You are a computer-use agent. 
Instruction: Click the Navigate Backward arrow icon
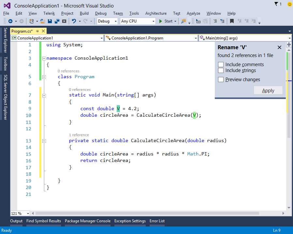11,22
